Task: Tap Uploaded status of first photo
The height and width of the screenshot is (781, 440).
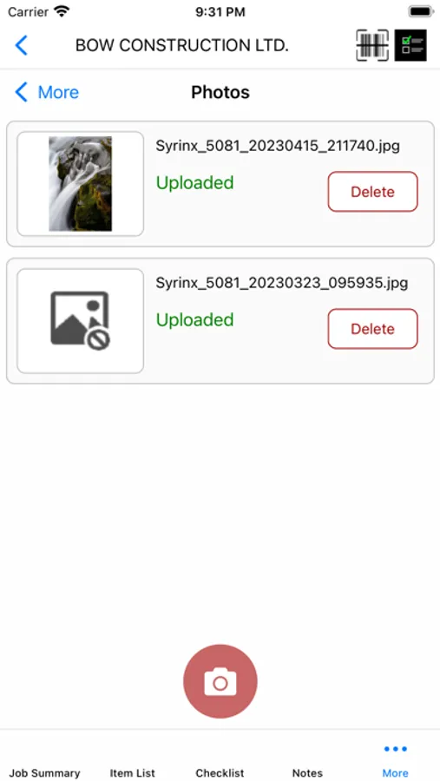Action: (195, 183)
